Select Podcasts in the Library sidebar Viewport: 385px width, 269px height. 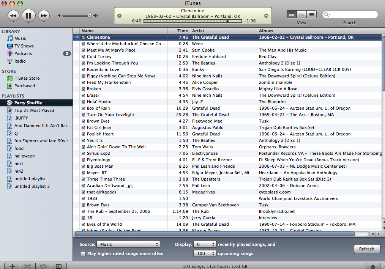tap(23, 53)
